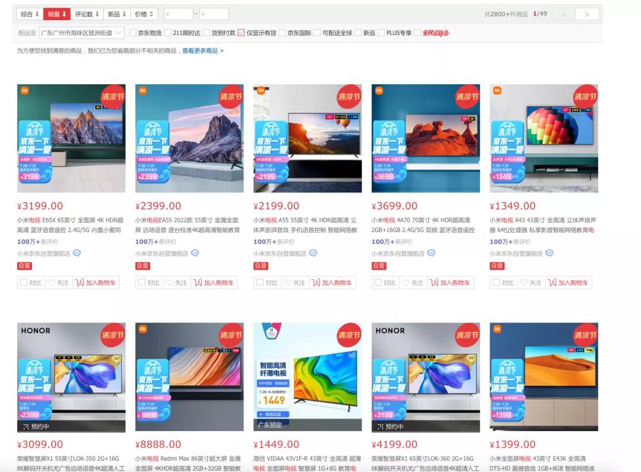Sort by 评论数 descending
Image resolution: width=641 pixels, height=472 pixels.
[87, 14]
